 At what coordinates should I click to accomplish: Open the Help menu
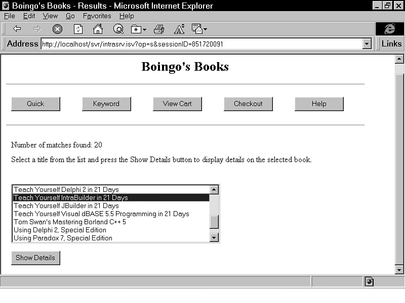pos(127,16)
